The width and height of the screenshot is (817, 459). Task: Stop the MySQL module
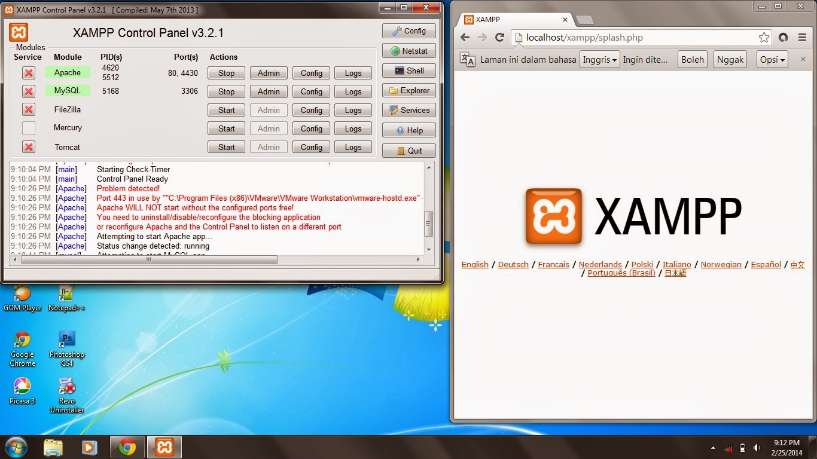click(x=227, y=91)
